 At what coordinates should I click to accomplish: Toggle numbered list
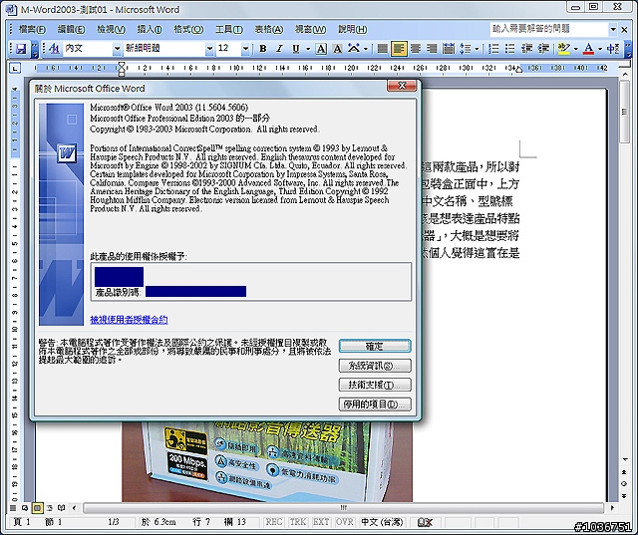click(493, 49)
